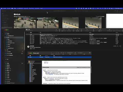The height and width of the screenshot is (92, 123).
Task: Click the media item link under import
Action: coord(51,74)
